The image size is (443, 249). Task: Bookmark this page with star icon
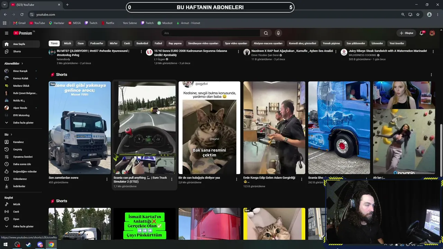coord(418,15)
